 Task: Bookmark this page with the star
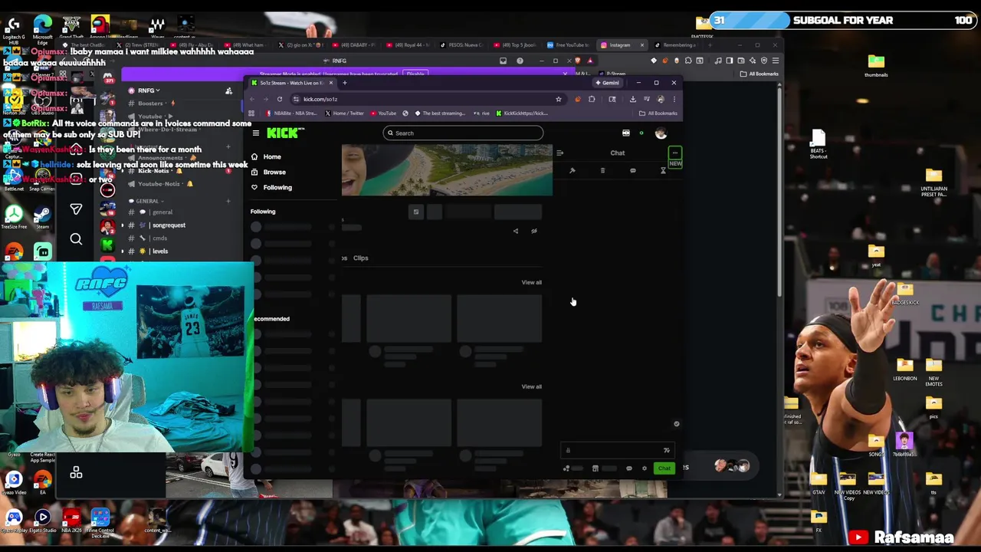pos(558,99)
